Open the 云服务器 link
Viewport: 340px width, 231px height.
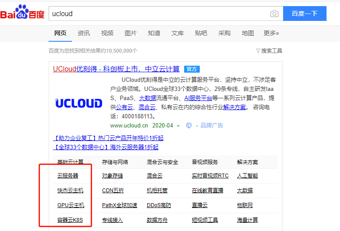click(x=68, y=176)
